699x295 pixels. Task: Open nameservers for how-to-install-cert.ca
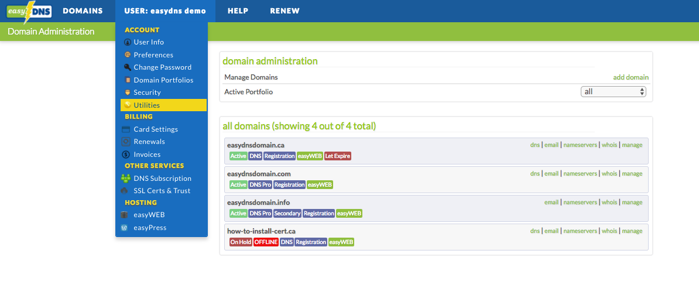580,231
